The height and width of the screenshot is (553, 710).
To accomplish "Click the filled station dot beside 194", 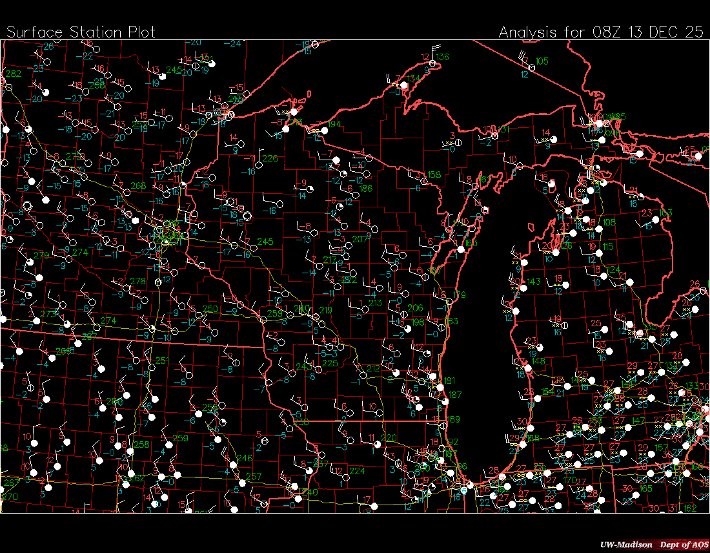I will [x=324, y=130].
